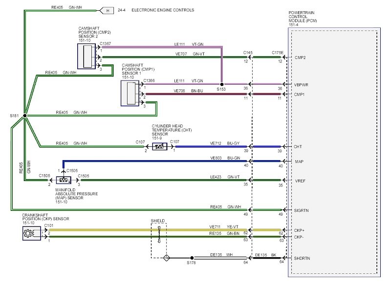The image size is (389, 285).
Task: Click the SHIELD text label
Action: click(158, 221)
